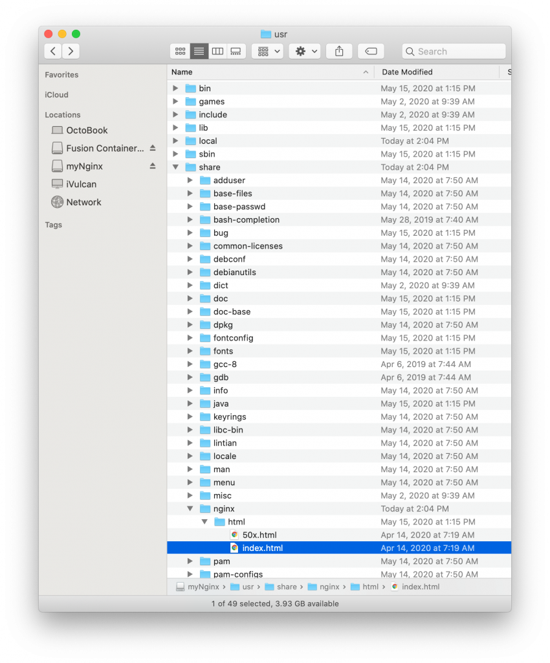
Task: Select Fusion Container in the sidebar
Action: [105, 148]
